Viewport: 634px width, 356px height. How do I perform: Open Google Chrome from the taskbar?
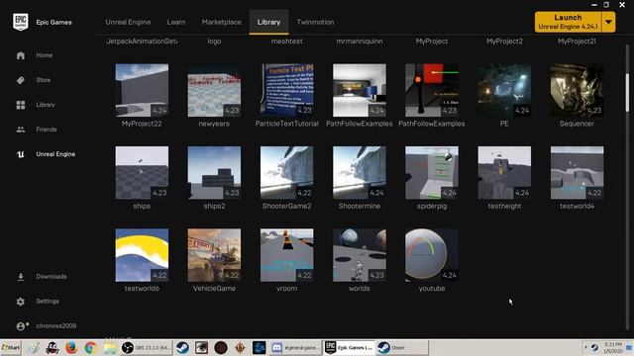pyautogui.click(x=90, y=347)
